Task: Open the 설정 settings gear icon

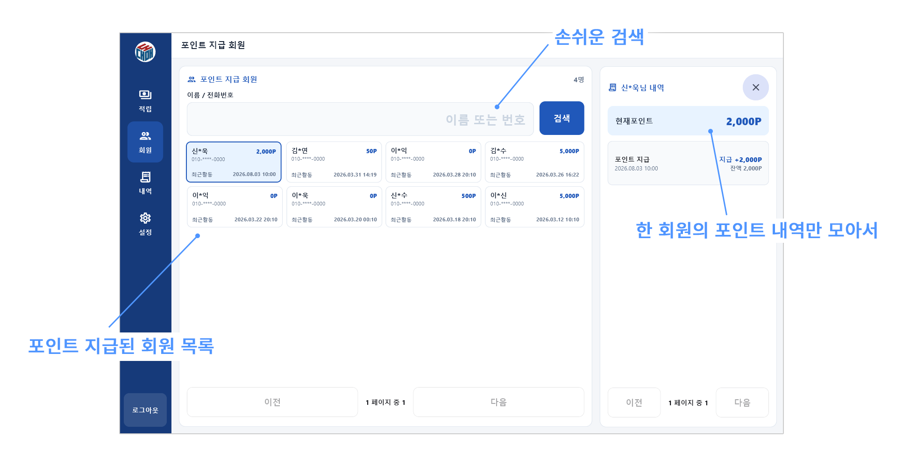Action: (145, 218)
